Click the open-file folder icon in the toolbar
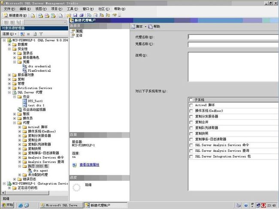The image size is (279, 209). click(69, 15)
